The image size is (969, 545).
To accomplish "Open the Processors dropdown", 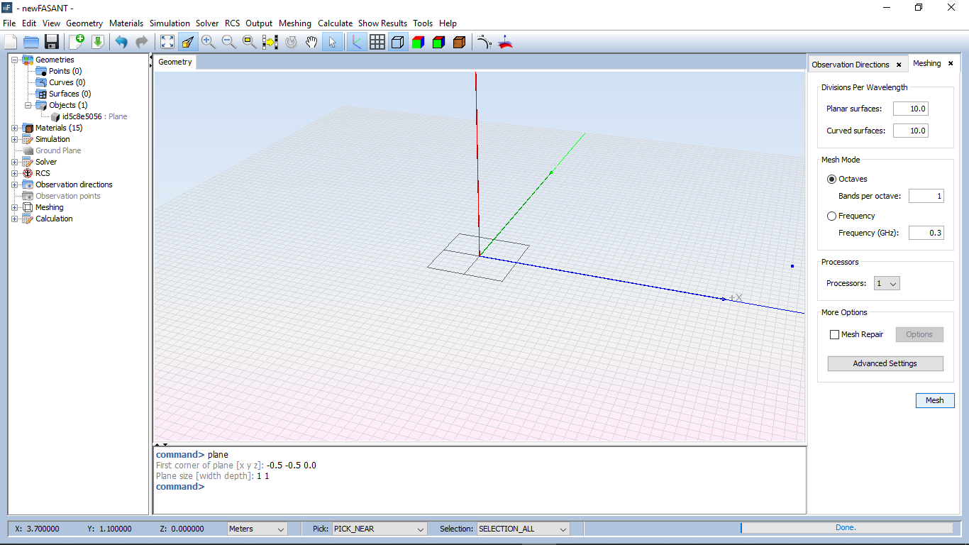I will tap(887, 283).
